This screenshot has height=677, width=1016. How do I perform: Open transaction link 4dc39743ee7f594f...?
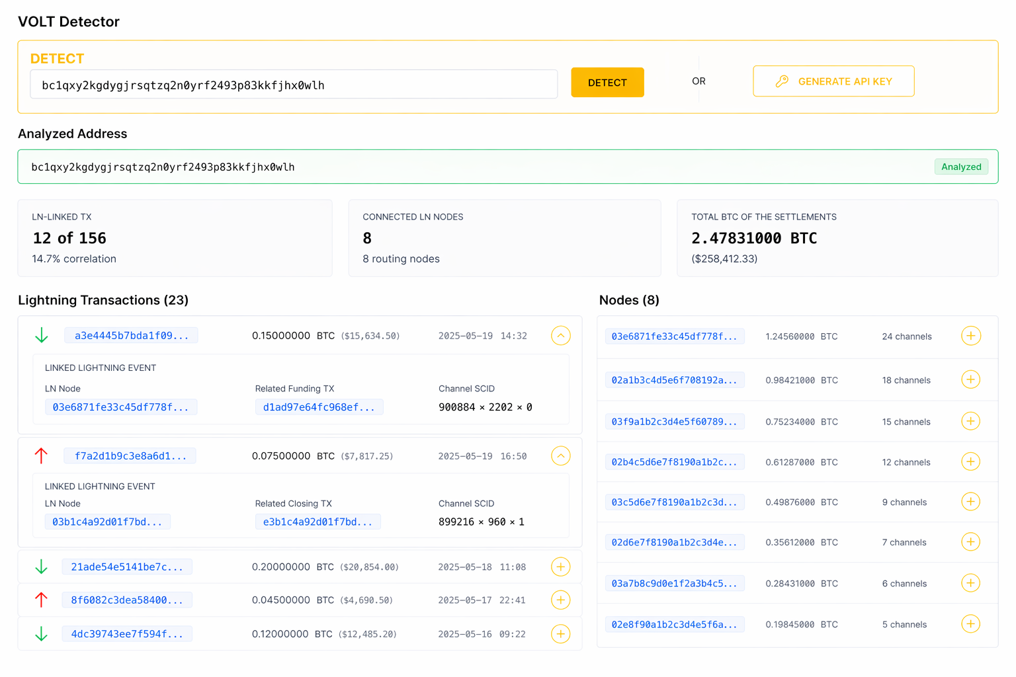127,634
